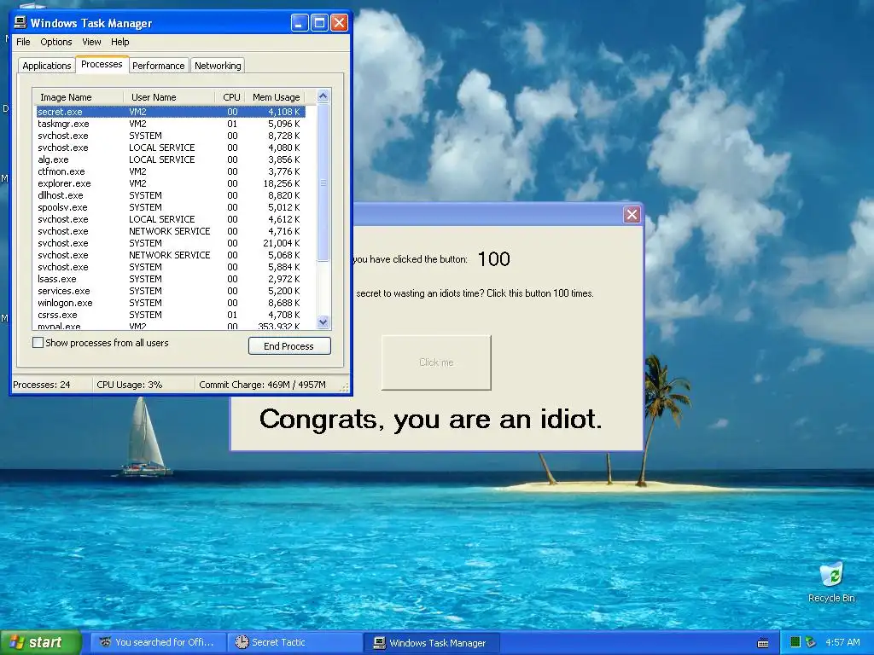Click the network tray icon beside clock
Screen dimensions: 874x655
pyautogui.click(x=811, y=642)
